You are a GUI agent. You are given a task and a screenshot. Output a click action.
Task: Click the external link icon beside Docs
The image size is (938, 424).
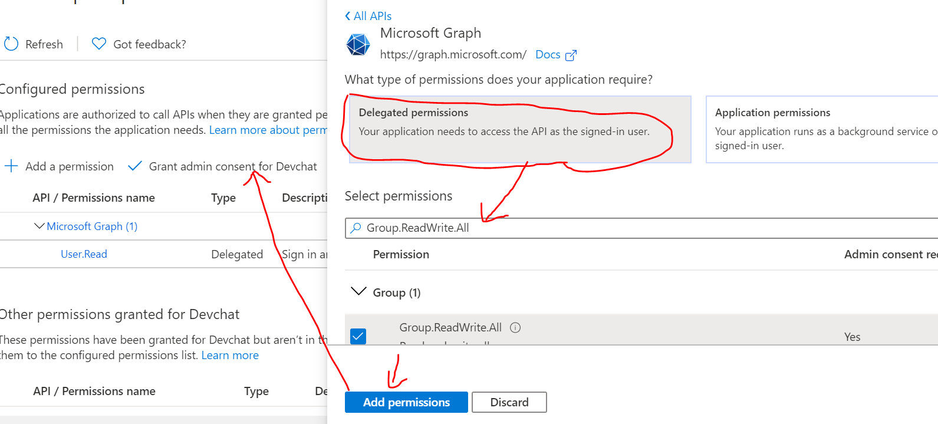point(571,55)
